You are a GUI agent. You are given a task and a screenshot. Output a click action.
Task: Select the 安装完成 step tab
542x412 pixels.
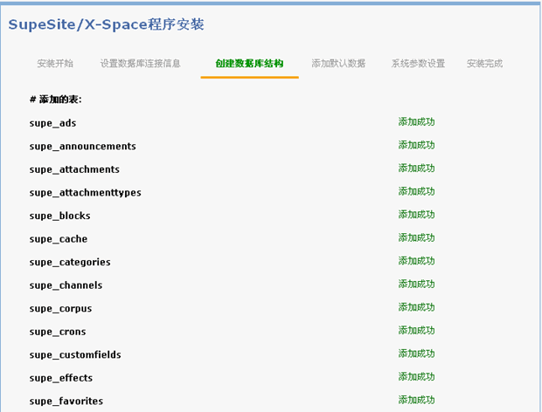tap(484, 64)
